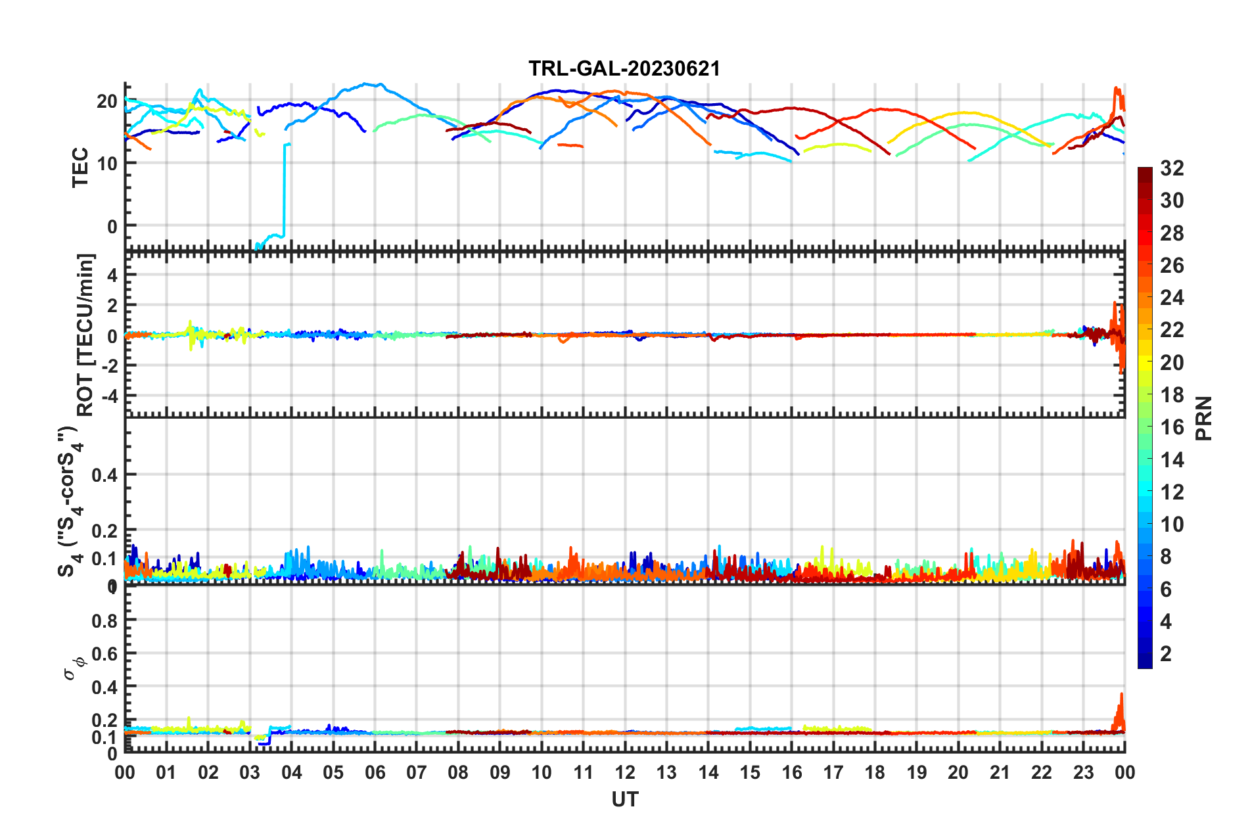Click the colorbar tick label 32

(1172, 168)
